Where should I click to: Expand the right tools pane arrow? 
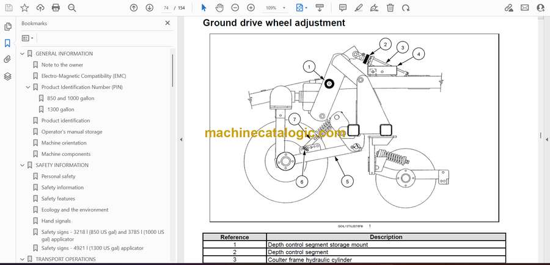pos(546,140)
